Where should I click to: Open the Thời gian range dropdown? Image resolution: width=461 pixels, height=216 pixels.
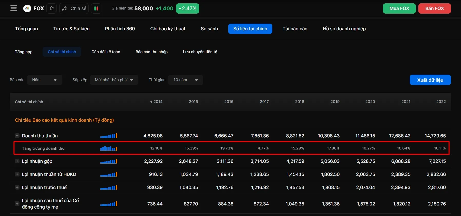(186, 80)
